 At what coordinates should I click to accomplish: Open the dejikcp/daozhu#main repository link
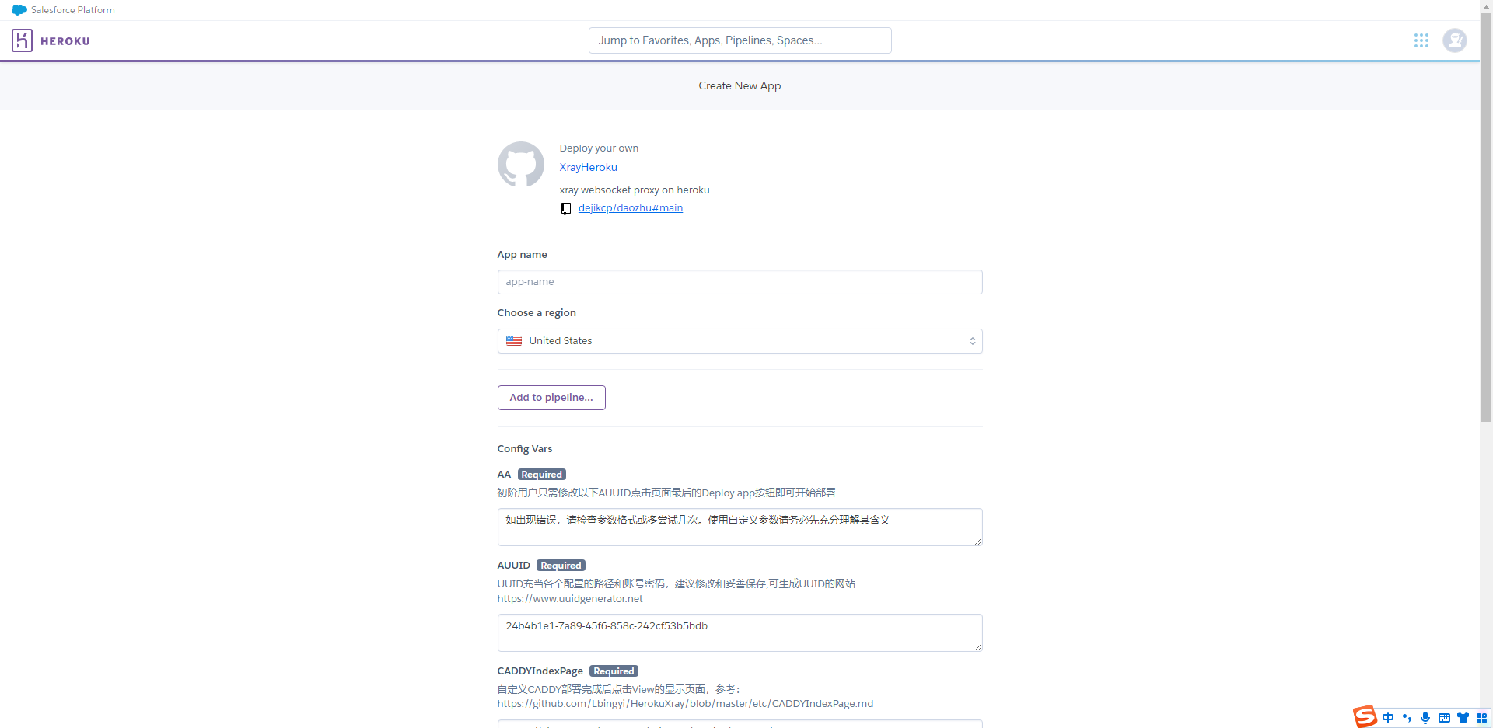click(x=630, y=208)
